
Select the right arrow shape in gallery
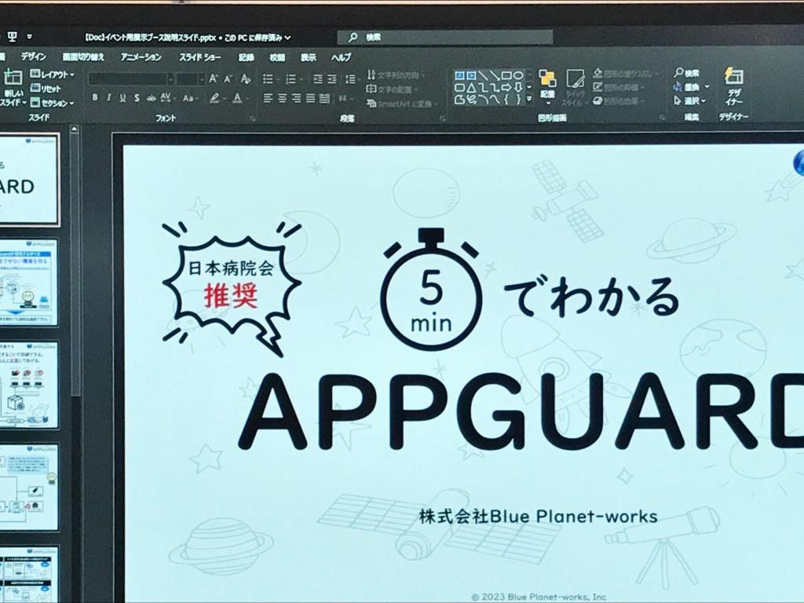[x=506, y=88]
